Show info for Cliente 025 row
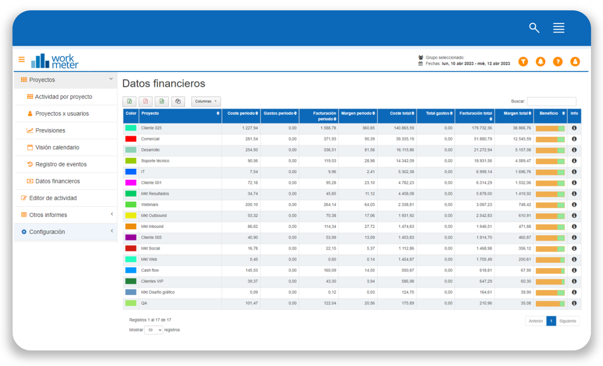Screen dimensions: 603x366 (x=574, y=128)
